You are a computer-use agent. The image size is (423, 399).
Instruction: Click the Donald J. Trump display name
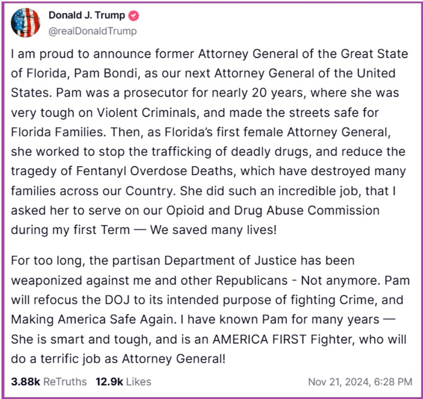[x=87, y=16]
